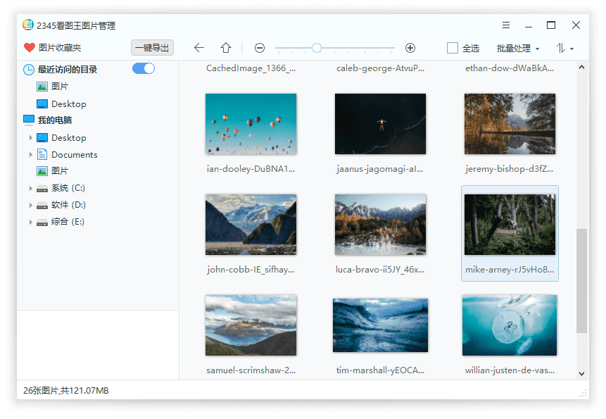The width and height of the screenshot is (606, 419).
Task: Click the home folder icon
Action: (x=226, y=48)
